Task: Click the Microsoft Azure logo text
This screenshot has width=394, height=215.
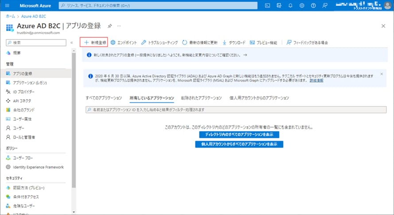Action: pos(35,5)
